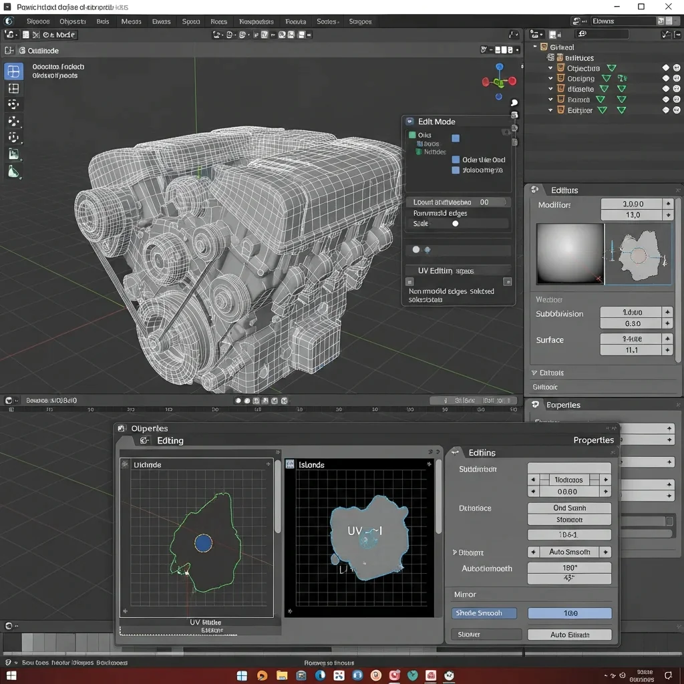Click the navigation axis gizmo in the viewport
Screen dimensions: 684x684
499,81
